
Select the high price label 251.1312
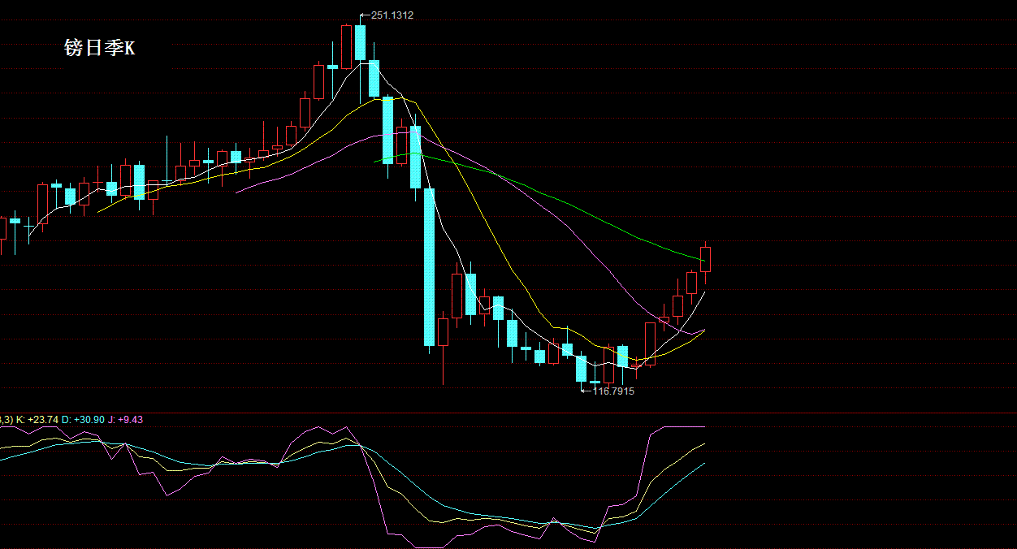(392, 15)
